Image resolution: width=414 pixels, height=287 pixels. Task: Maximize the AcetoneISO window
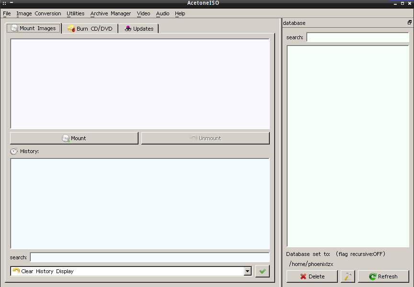pyautogui.click(x=402, y=3)
